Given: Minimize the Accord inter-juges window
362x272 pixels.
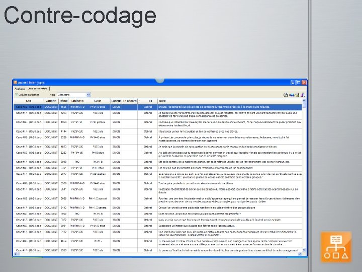Looking at the screenshot, I should tap(293, 82).
